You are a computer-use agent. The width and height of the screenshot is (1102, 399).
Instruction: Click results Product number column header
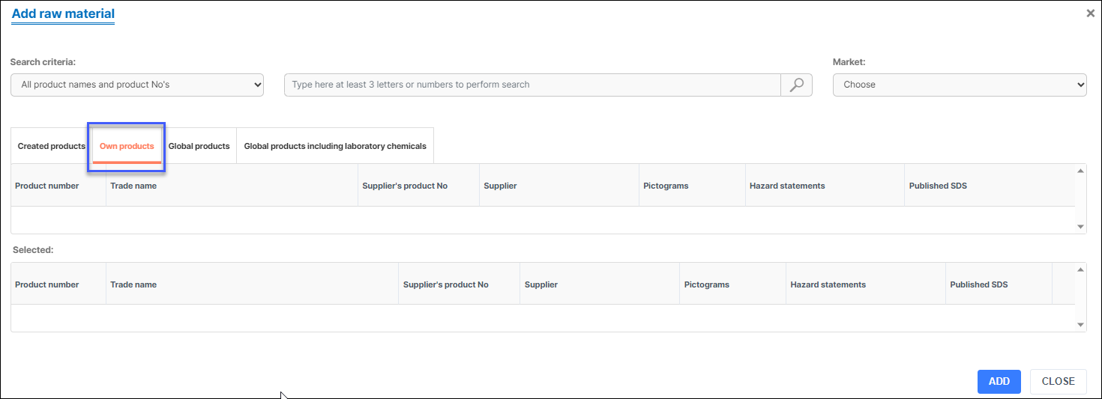46,186
